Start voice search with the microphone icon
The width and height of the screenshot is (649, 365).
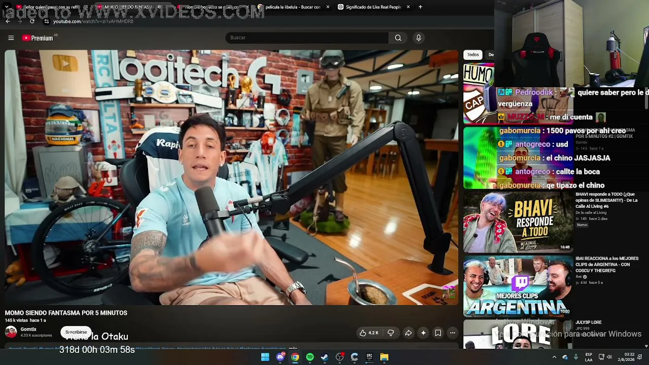click(418, 38)
